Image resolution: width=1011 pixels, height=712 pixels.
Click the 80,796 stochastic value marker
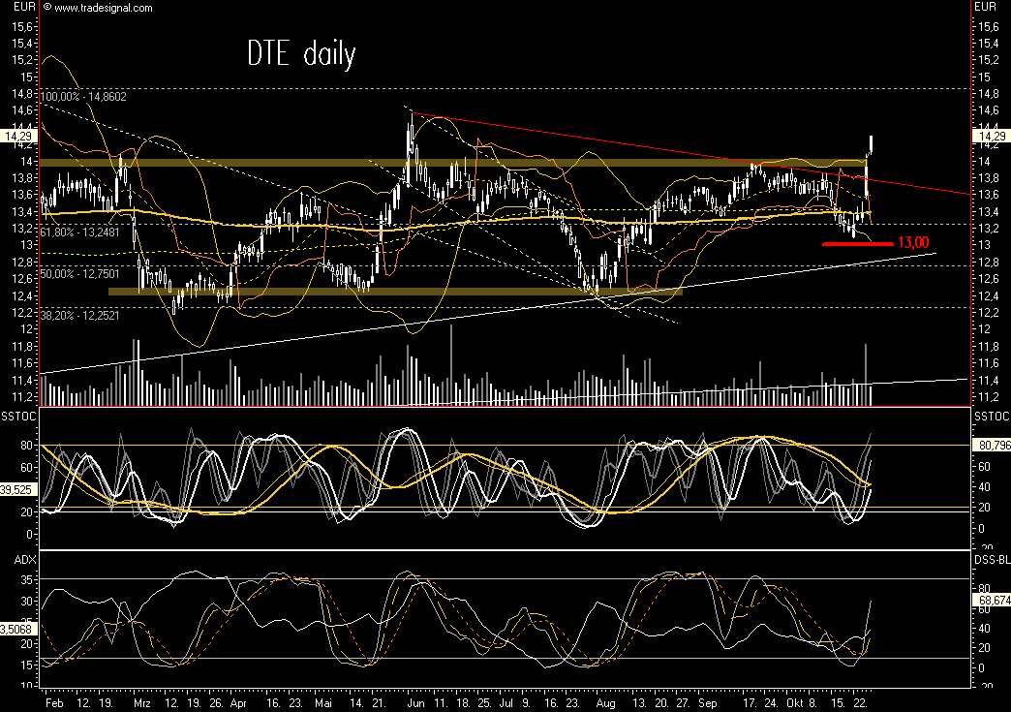pyautogui.click(x=990, y=445)
